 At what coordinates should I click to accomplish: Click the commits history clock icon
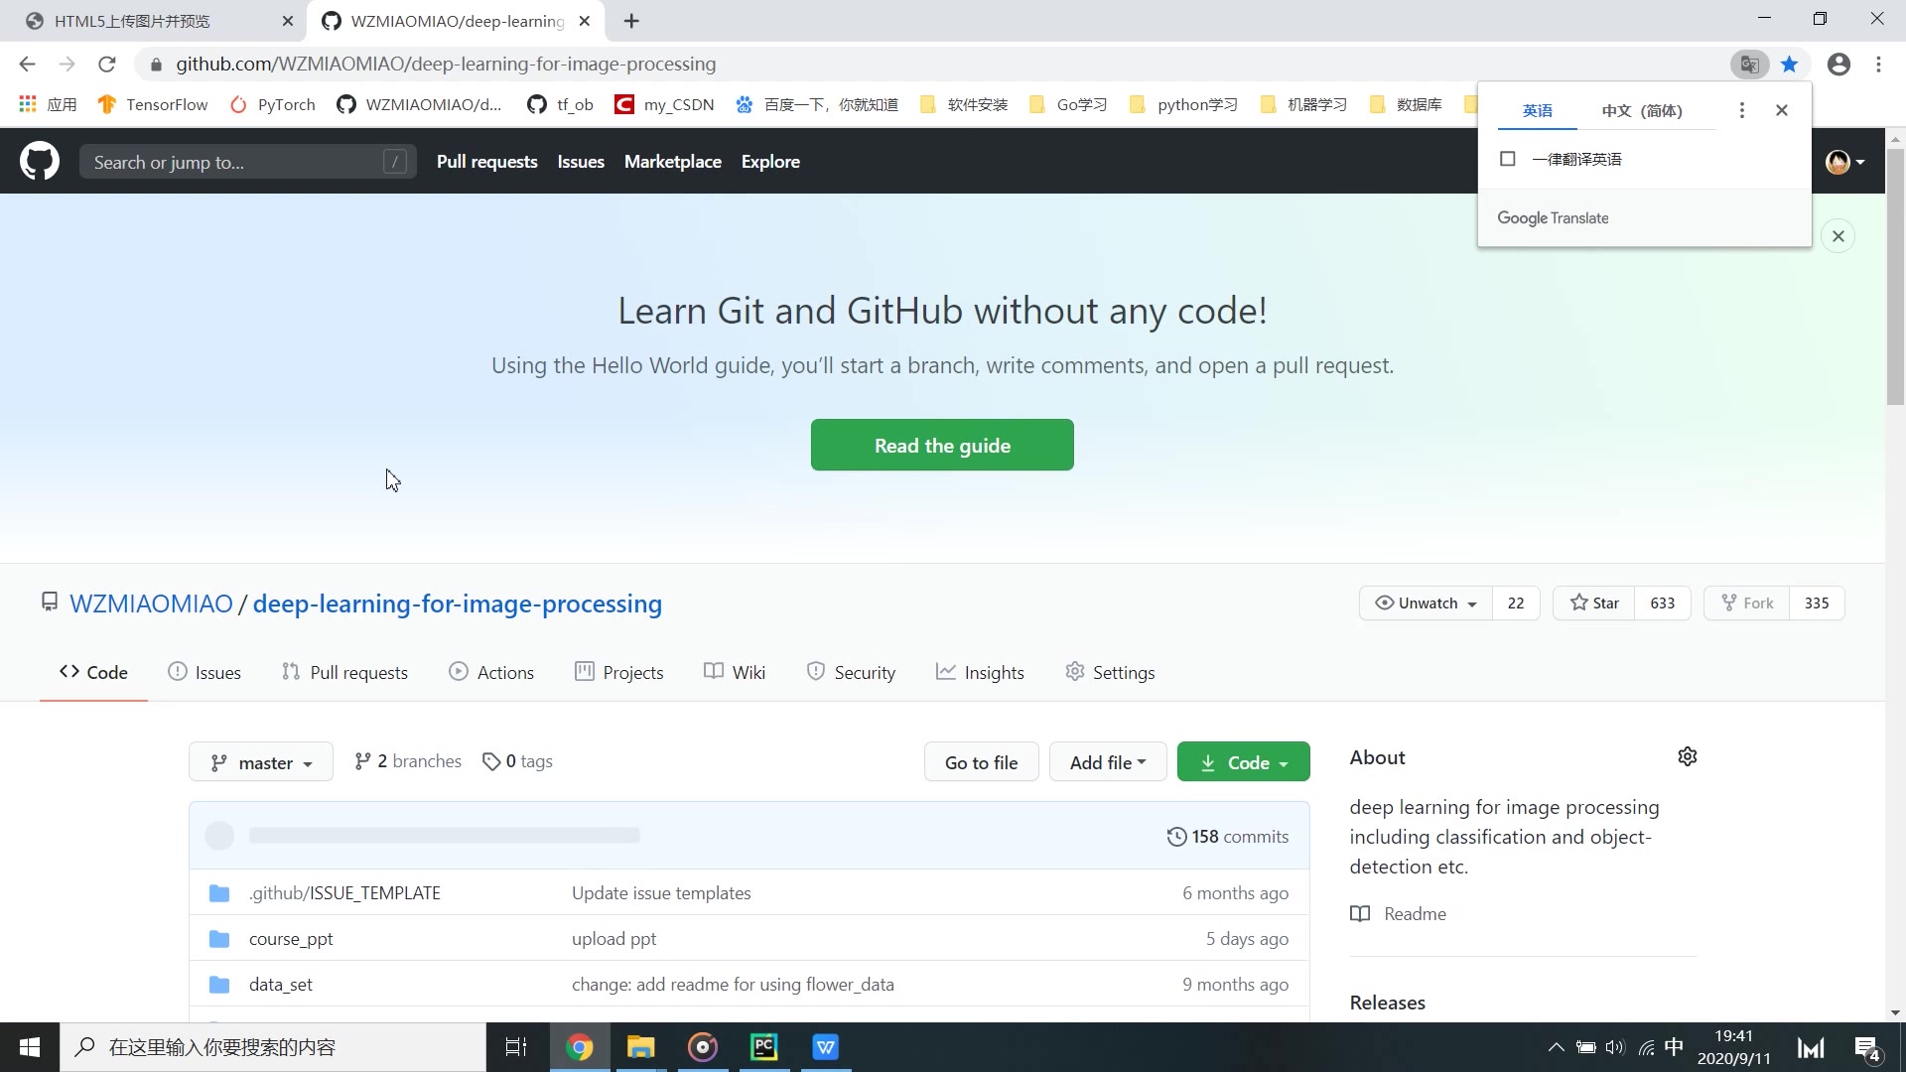pos(1175,837)
